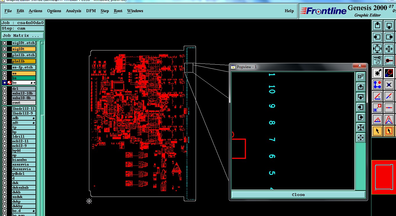Toggle the checkbox for layer ss
The height and width of the screenshot is (216, 396).
5,73
